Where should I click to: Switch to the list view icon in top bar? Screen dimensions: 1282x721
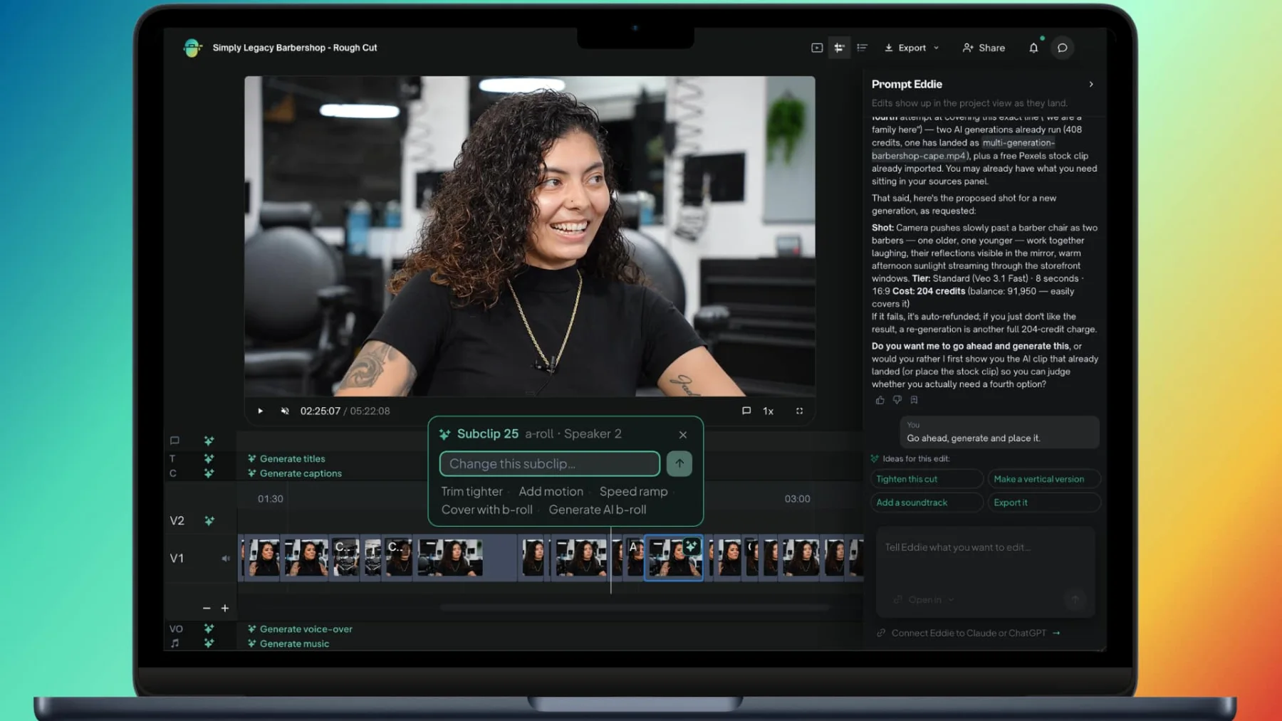(x=862, y=48)
